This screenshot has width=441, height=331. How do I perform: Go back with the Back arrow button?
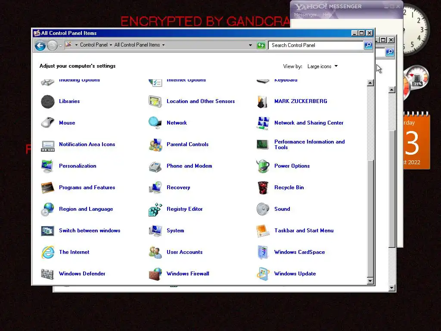coord(40,45)
